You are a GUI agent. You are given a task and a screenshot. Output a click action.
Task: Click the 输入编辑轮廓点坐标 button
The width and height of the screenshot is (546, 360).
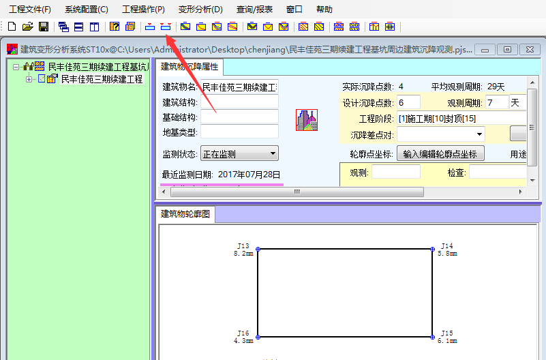(440, 154)
